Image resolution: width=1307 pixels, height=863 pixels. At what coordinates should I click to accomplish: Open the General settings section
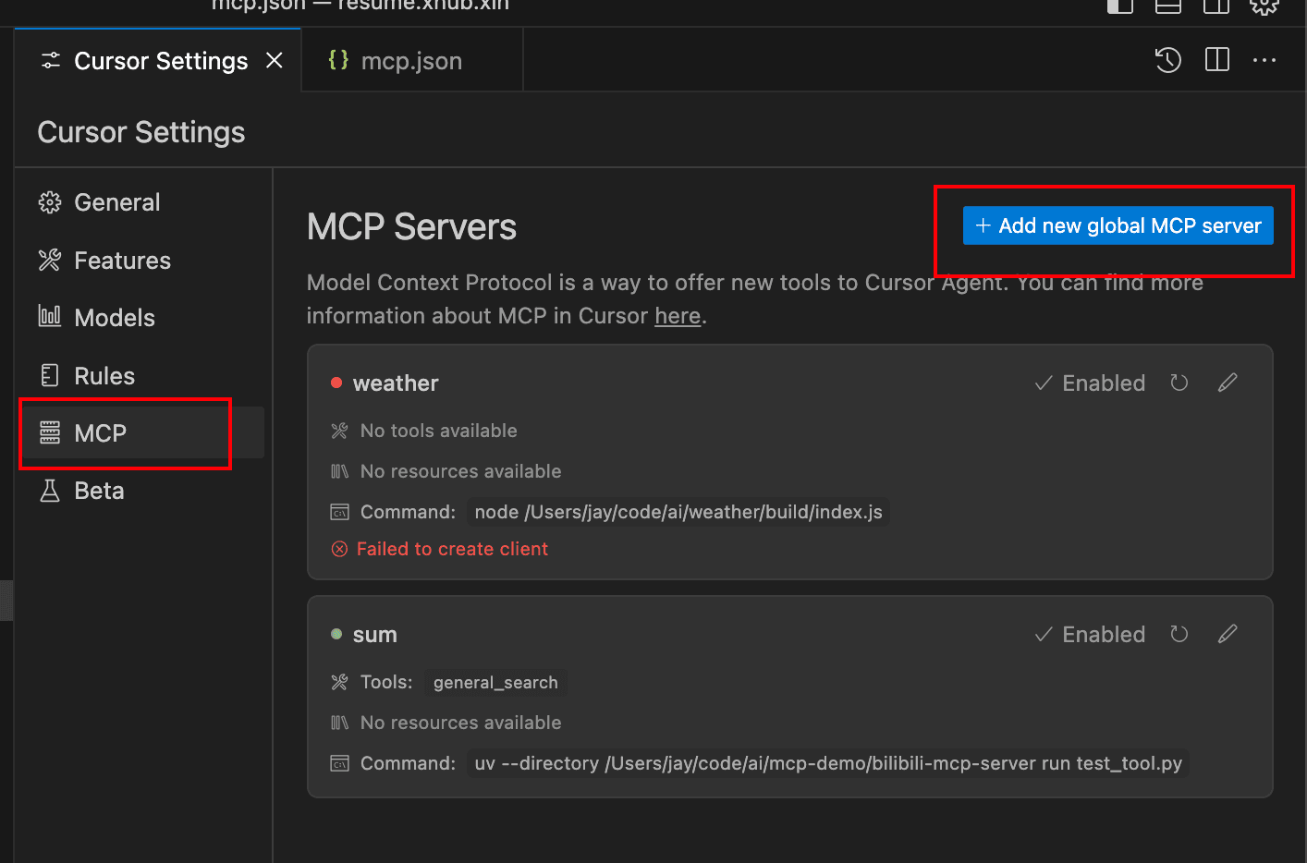click(x=116, y=202)
